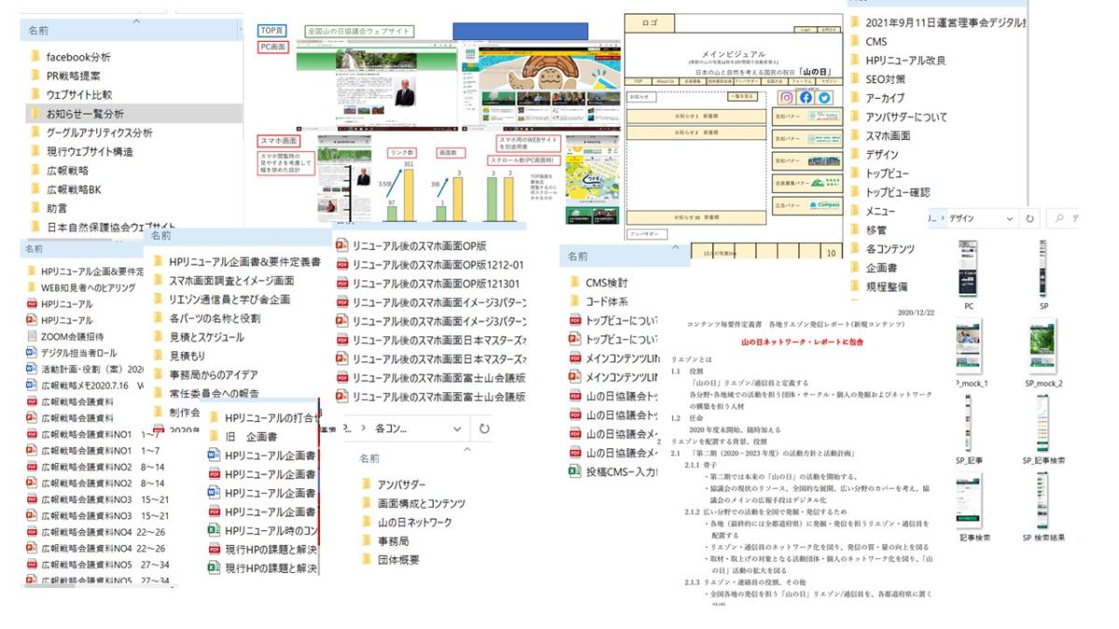Click the Compass 広告バナー in wireframe
Screen dimensions: 1119x629
coord(808,205)
